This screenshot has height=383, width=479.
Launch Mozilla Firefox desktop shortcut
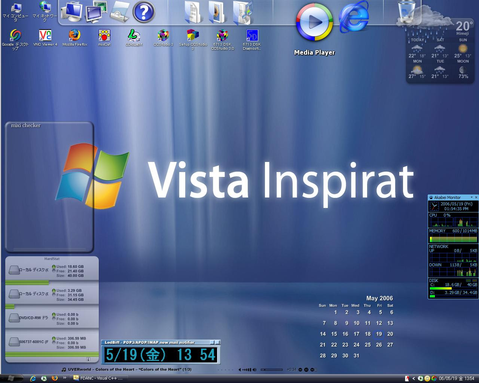pyautogui.click(x=75, y=38)
